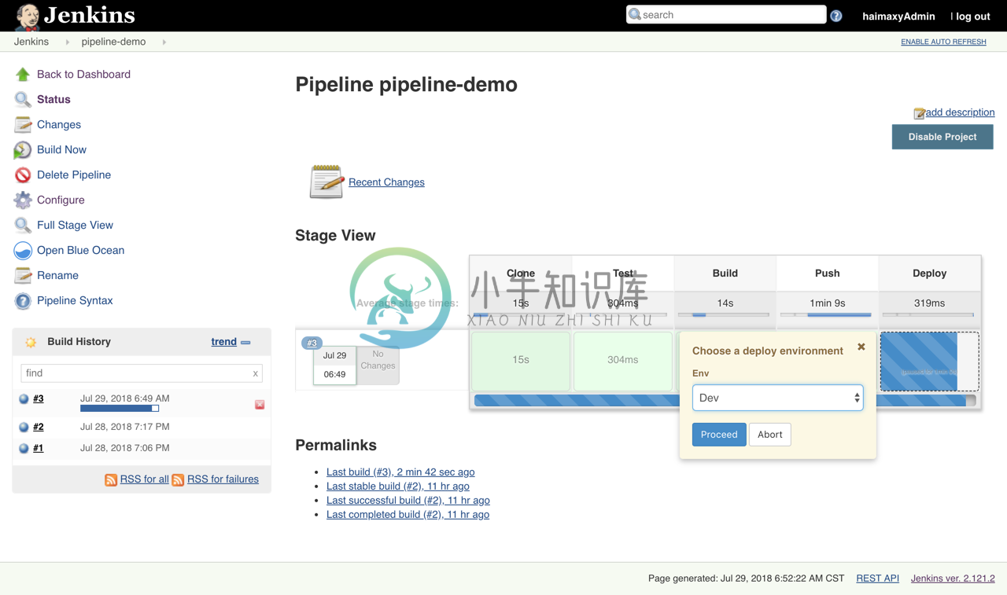Open the trend link in Build History
The width and height of the screenshot is (1007, 595).
(x=224, y=342)
